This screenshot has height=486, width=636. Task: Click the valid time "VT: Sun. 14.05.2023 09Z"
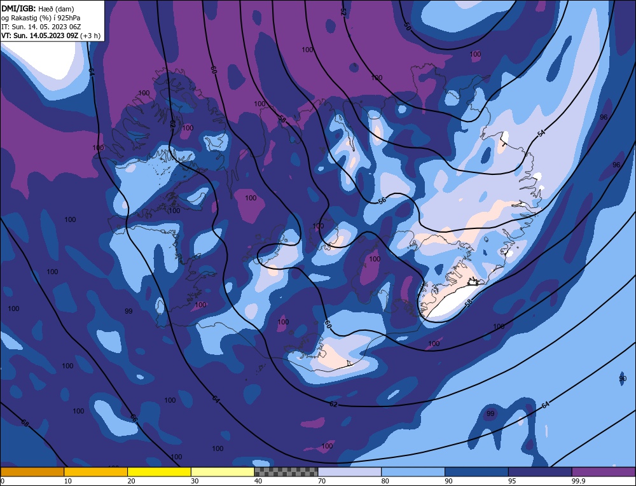(39, 36)
